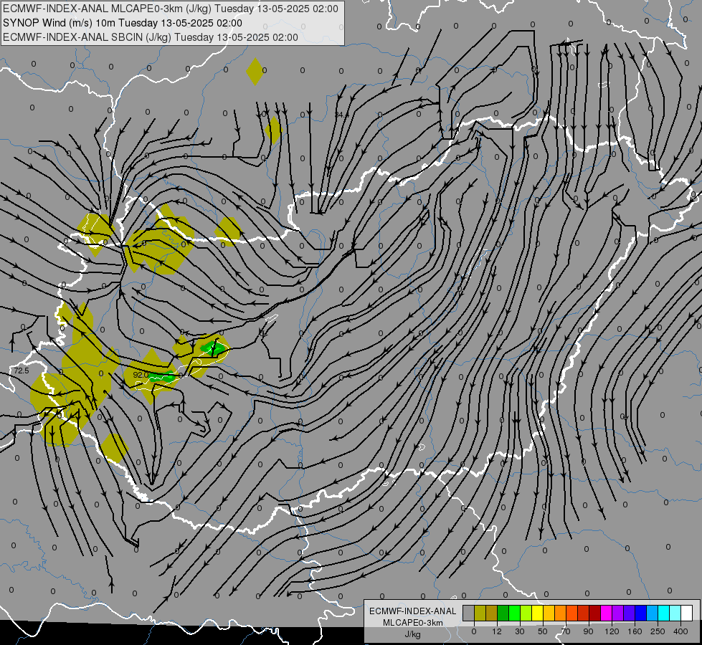The image size is (702, 645).
Task: Click the legend tick label 90
Action: [589, 631]
